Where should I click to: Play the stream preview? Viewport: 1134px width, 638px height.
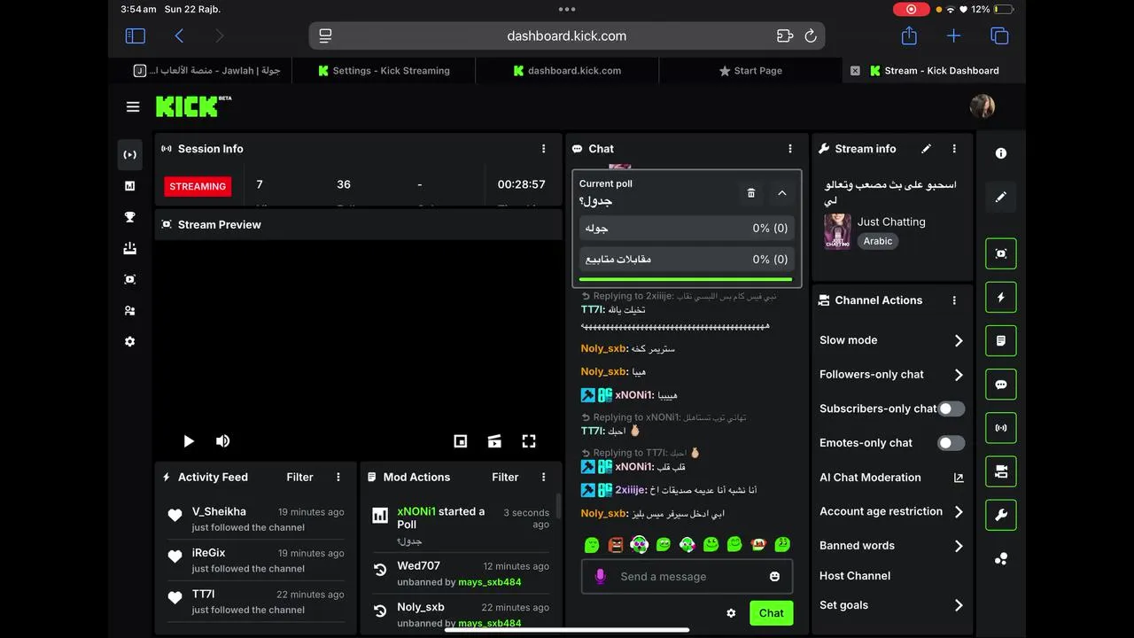[x=189, y=441]
